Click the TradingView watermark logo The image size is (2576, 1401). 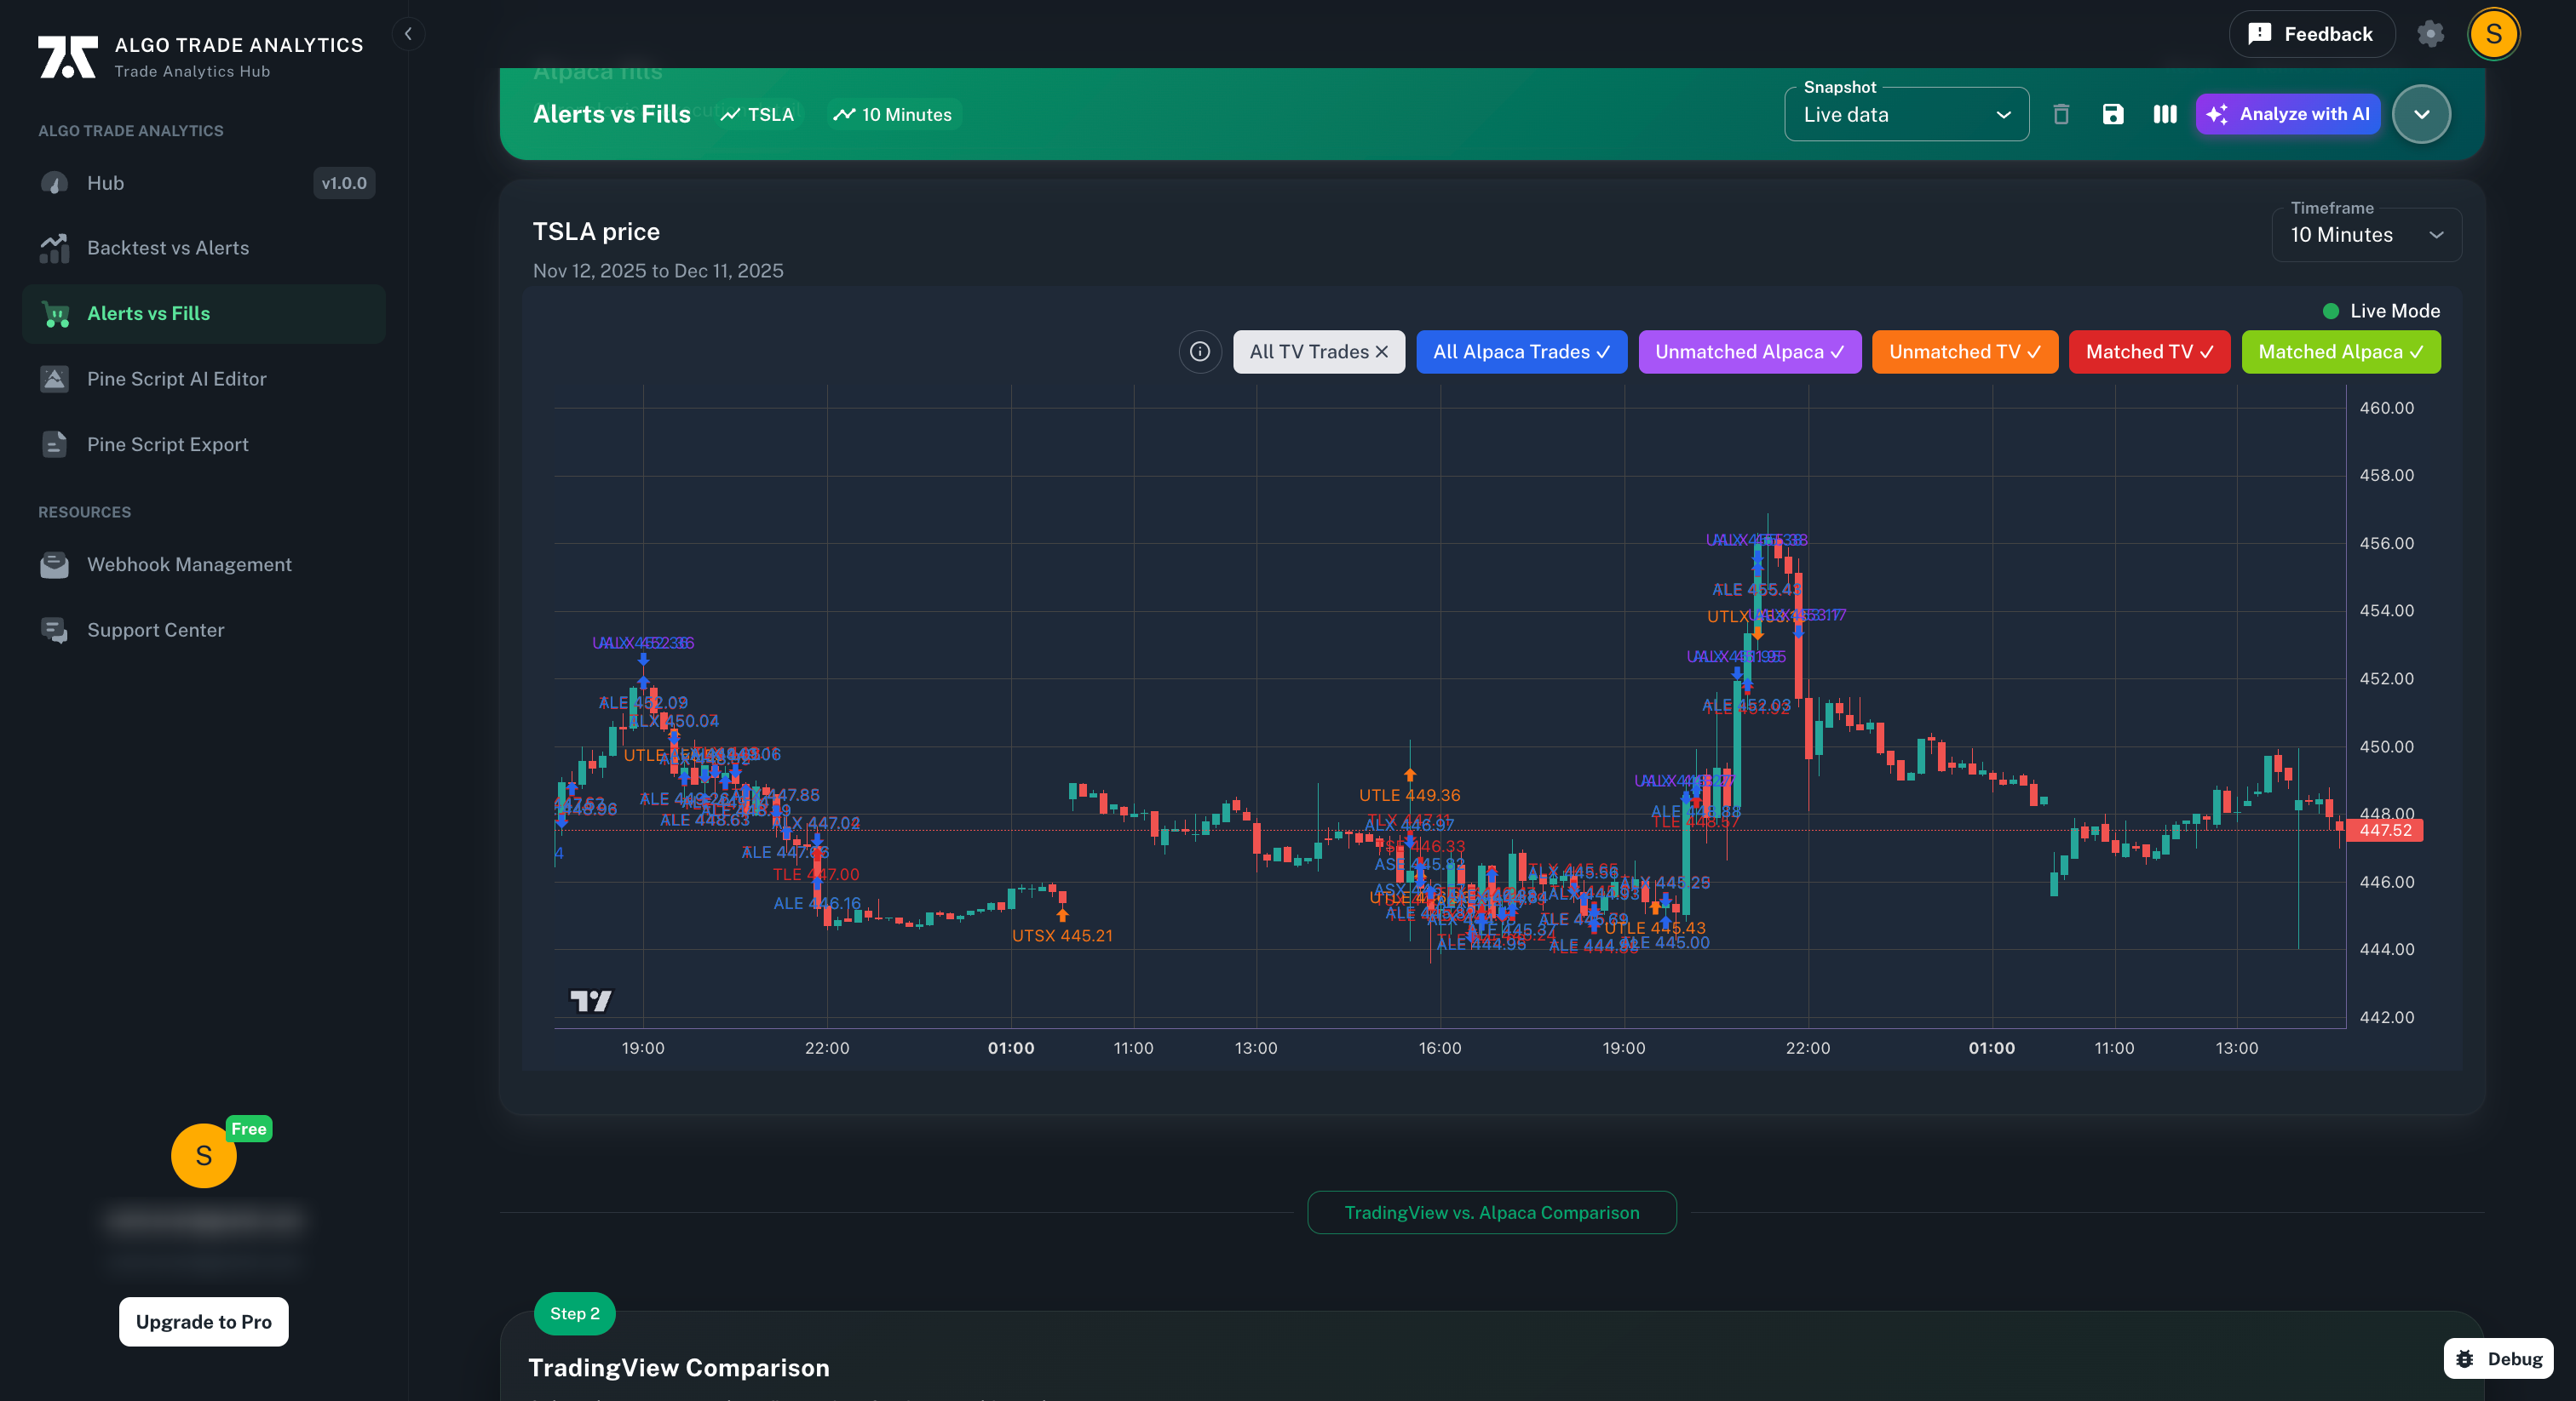click(590, 1001)
